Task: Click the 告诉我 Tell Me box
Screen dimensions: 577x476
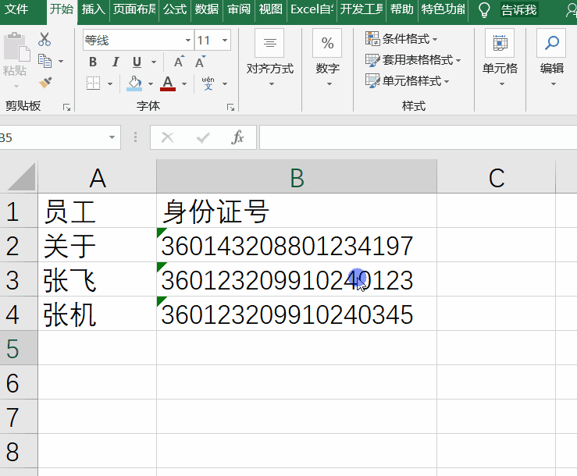Action: click(519, 10)
